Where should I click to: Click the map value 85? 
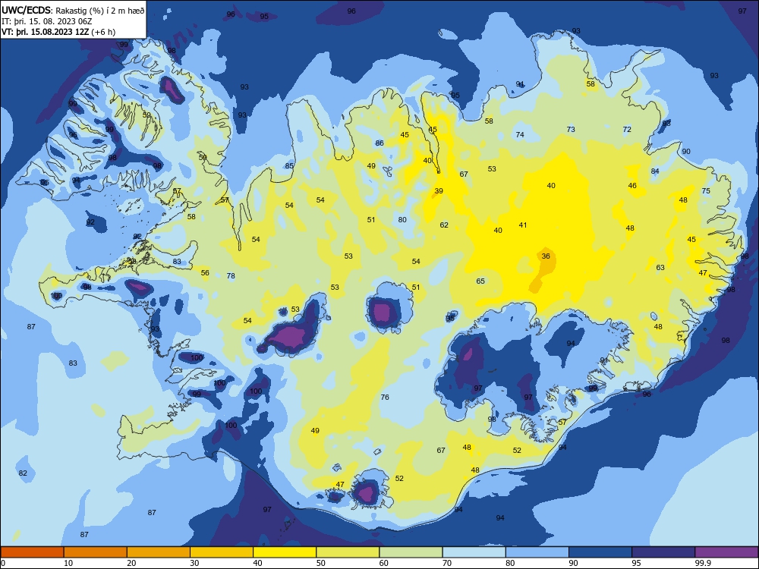tap(289, 166)
